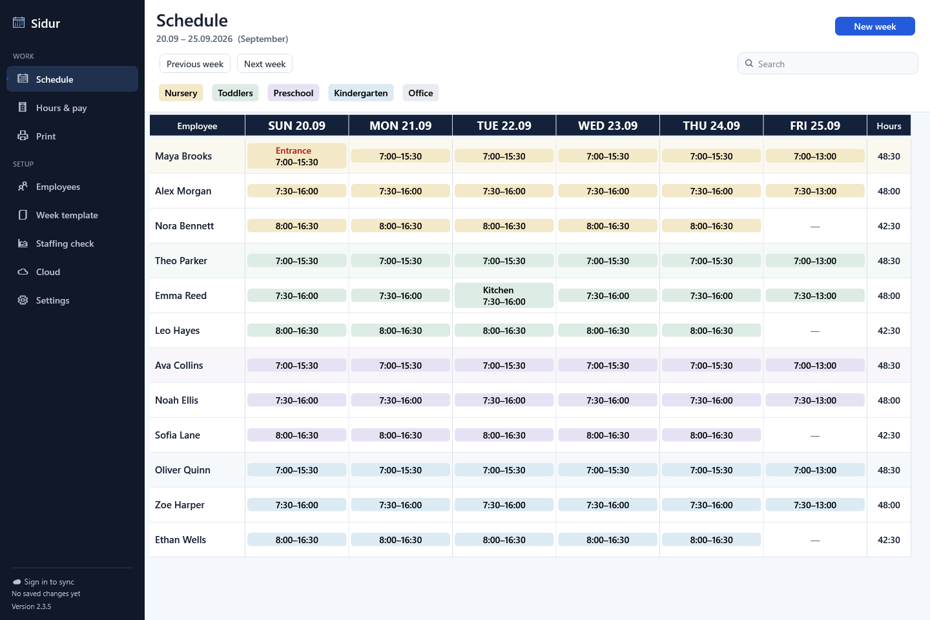Toggle the Toddlers group filter chip
The height and width of the screenshot is (620, 930).
click(x=235, y=93)
